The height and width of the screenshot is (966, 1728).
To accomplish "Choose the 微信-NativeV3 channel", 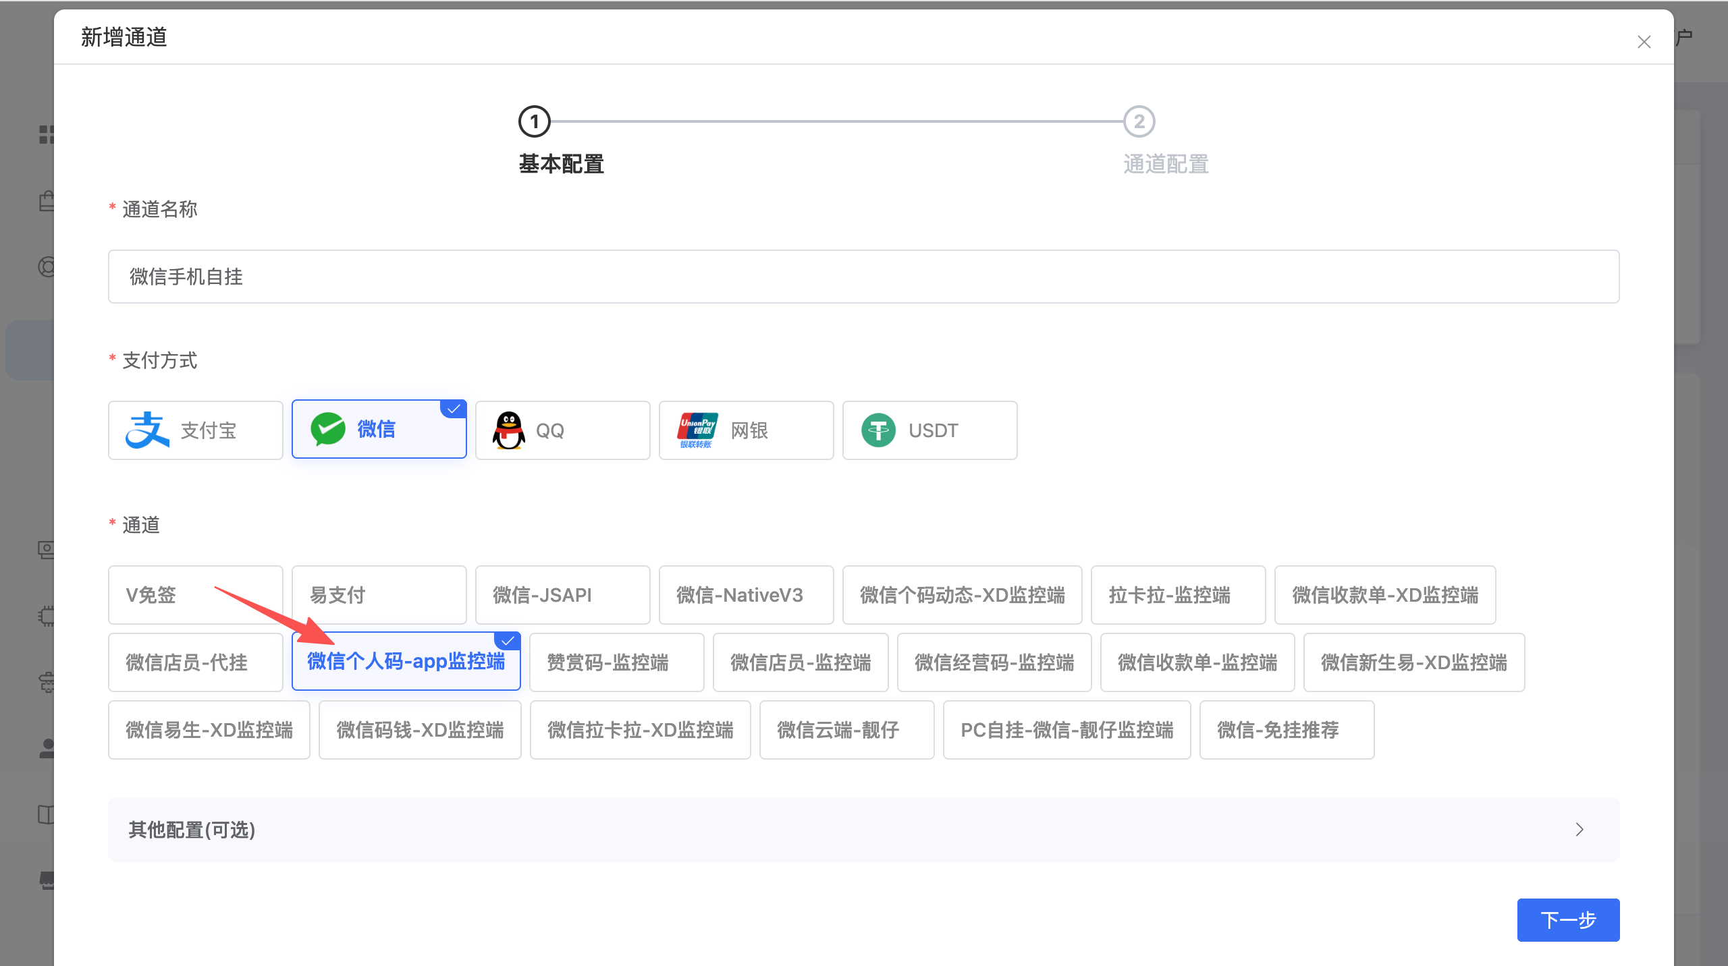I will click(747, 595).
